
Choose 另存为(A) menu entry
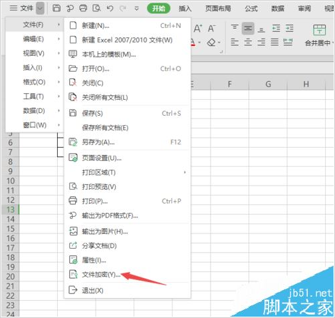coord(128,142)
